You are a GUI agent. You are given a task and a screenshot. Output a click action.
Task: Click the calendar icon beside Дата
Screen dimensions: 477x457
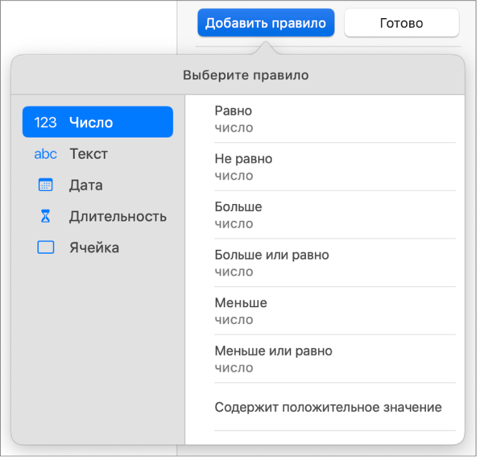tap(46, 185)
